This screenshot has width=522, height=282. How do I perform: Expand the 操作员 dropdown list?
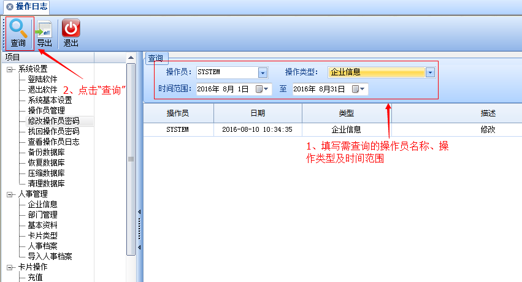click(x=263, y=72)
